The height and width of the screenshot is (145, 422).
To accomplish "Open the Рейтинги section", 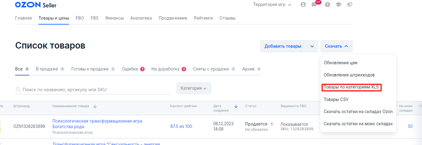I will tap(203, 18).
